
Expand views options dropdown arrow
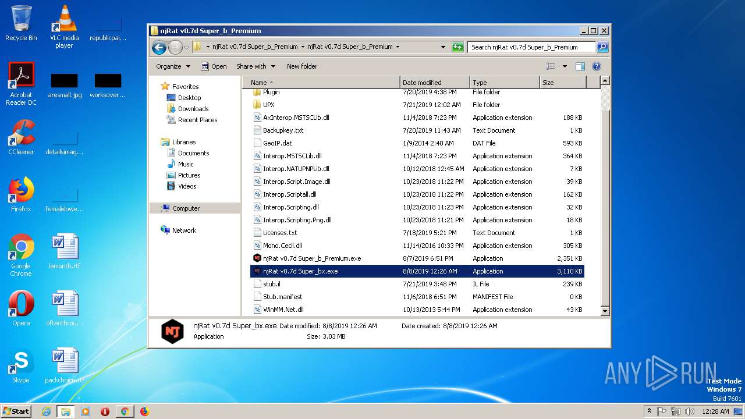pos(565,66)
